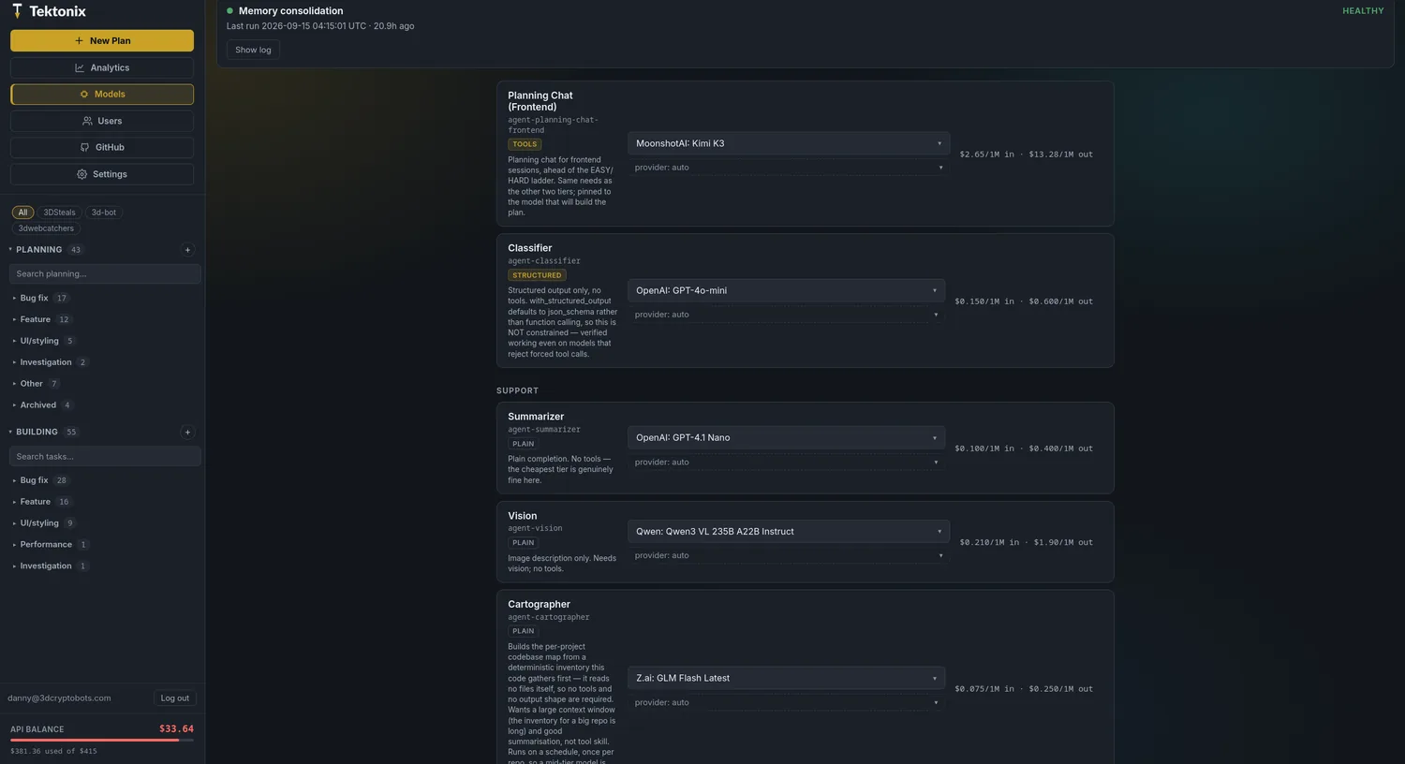Viewport: 1405px width, 764px height.
Task: Click the PLAIN badge on Summarizer
Action: click(x=523, y=444)
